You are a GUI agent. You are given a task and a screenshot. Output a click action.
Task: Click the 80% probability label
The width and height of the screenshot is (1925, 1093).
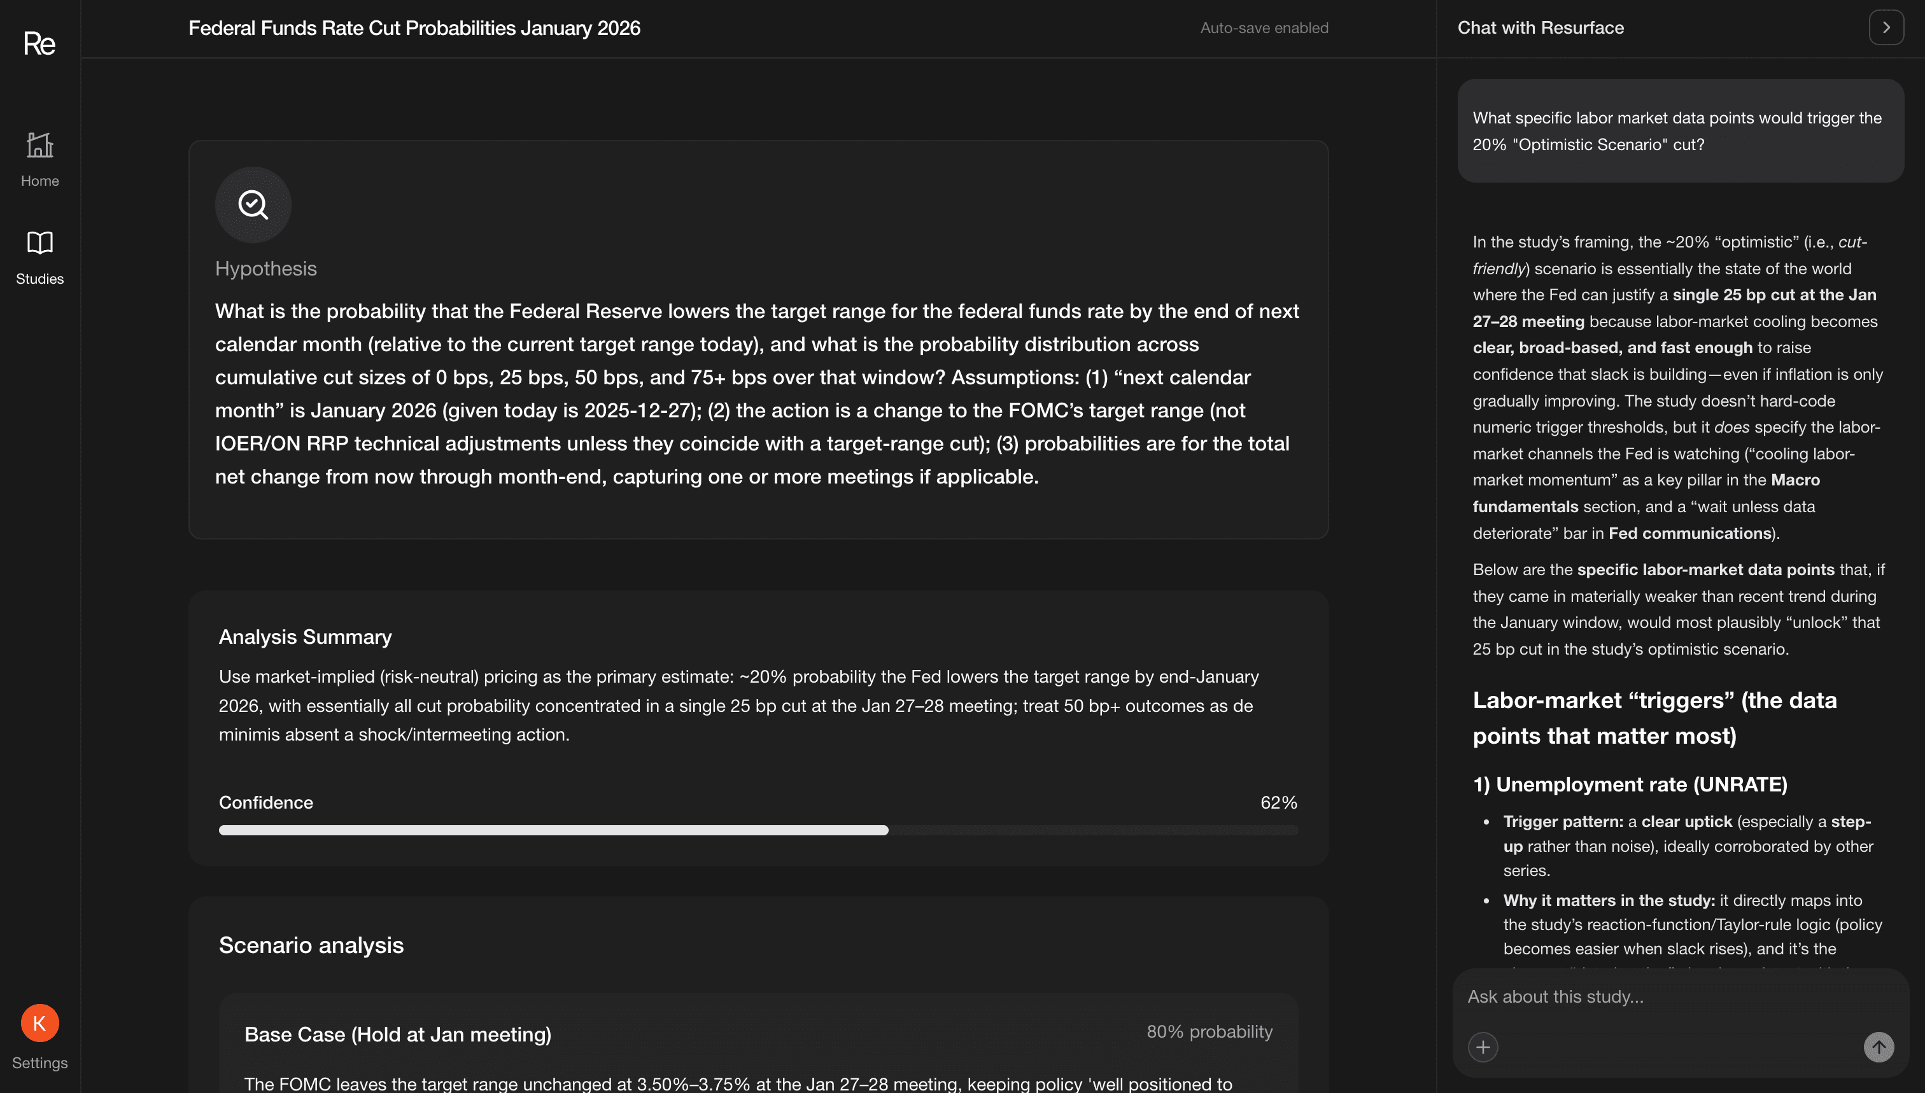pyautogui.click(x=1209, y=1031)
